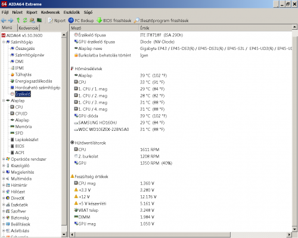Screen dimensions: 298x238
Task: Open the Riport menu
Action: (32, 12)
